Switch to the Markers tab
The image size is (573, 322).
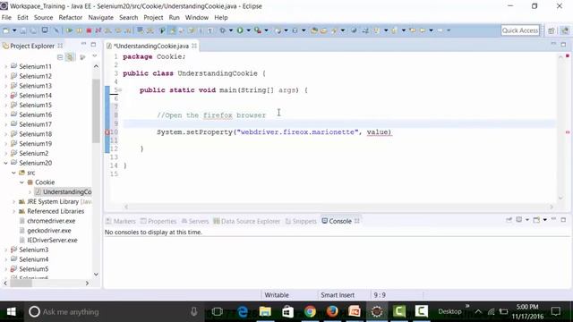(121, 221)
